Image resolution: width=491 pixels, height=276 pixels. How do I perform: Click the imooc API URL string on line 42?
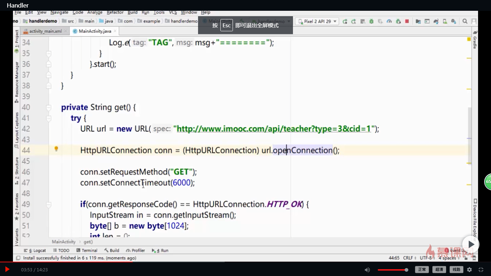(x=274, y=129)
